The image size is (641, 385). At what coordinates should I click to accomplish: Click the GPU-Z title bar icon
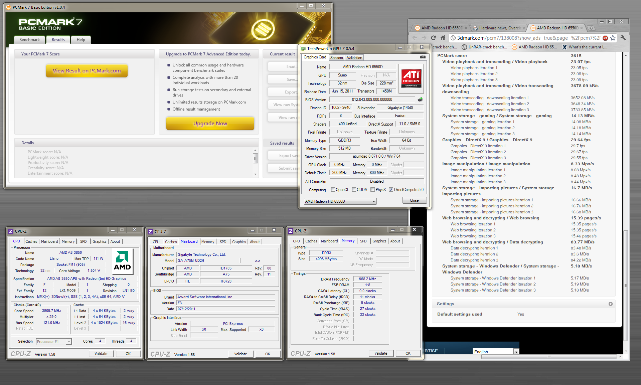coord(303,48)
